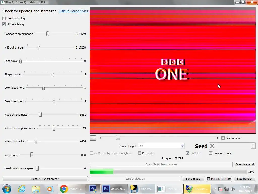Switch to the Photoshop downloa... taskbar window

114,189
